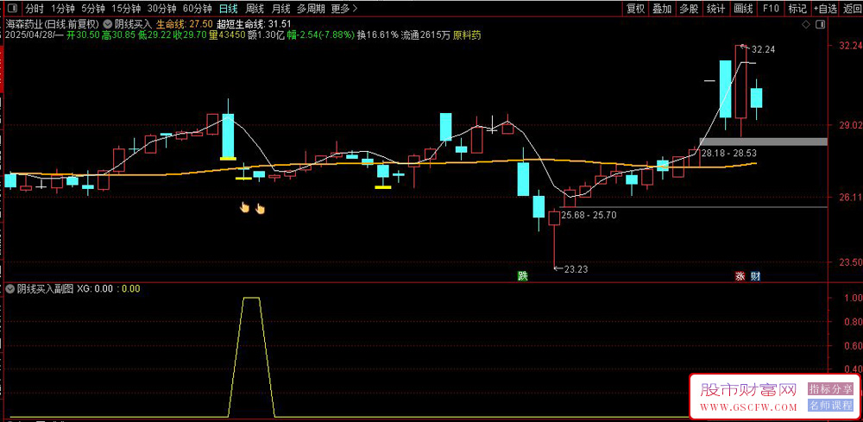Switch to the 15分钟 period tab

pos(125,9)
